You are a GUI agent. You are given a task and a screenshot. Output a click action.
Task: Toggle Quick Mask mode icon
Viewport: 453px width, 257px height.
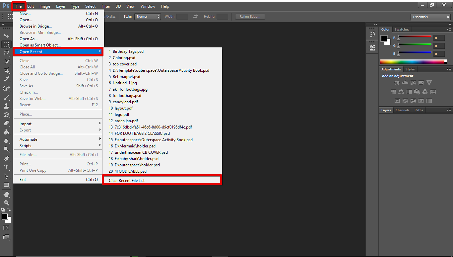[x=6, y=228]
